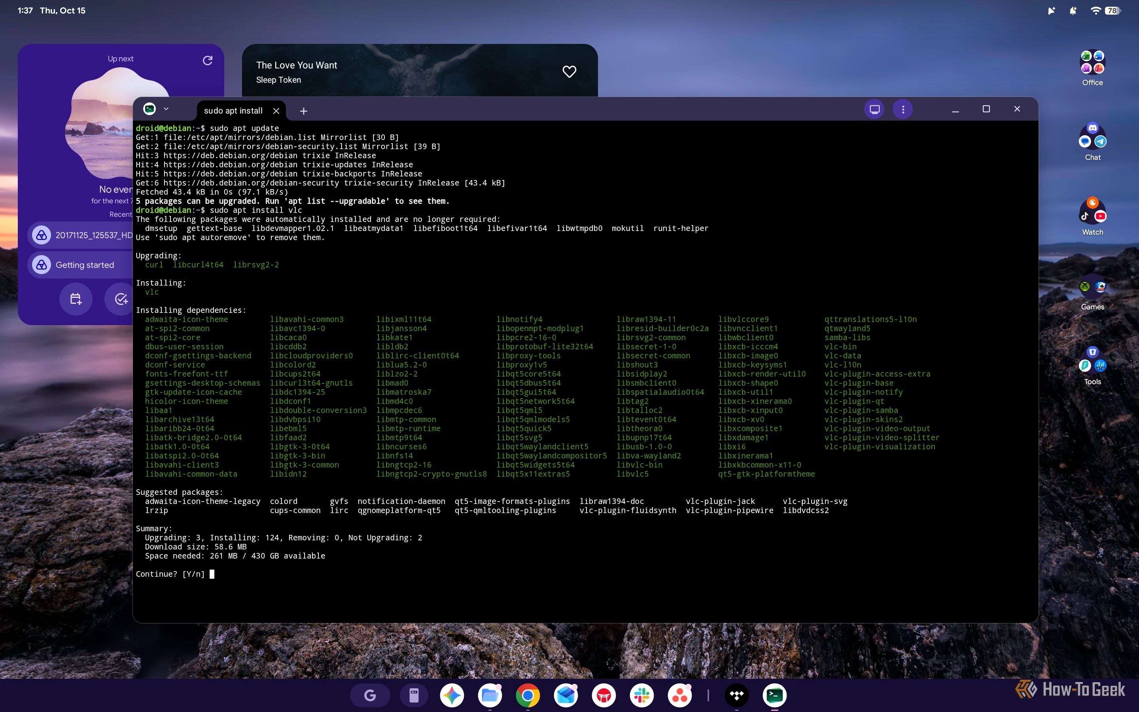
Task: Open the Tools app folder
Action: (1092, 366)
